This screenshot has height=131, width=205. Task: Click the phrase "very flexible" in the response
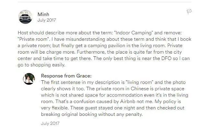[55, 108]
